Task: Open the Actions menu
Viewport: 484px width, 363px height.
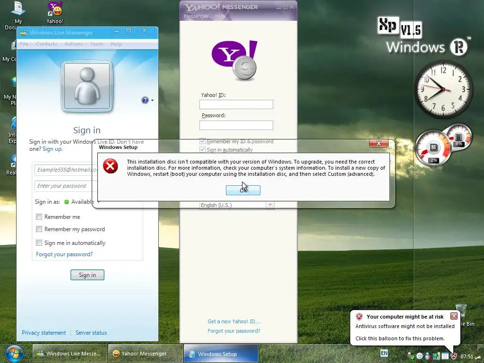Action: point(73,44)
